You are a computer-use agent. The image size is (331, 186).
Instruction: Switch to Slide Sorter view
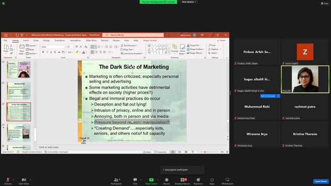click(x=179, y=152)
